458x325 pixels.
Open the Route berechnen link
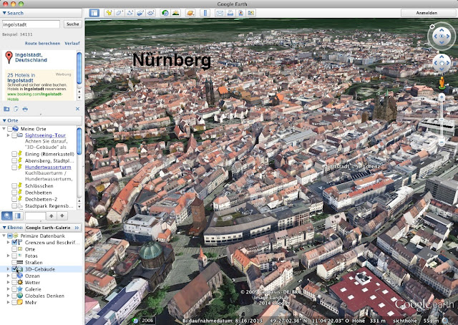pos(42,43)
